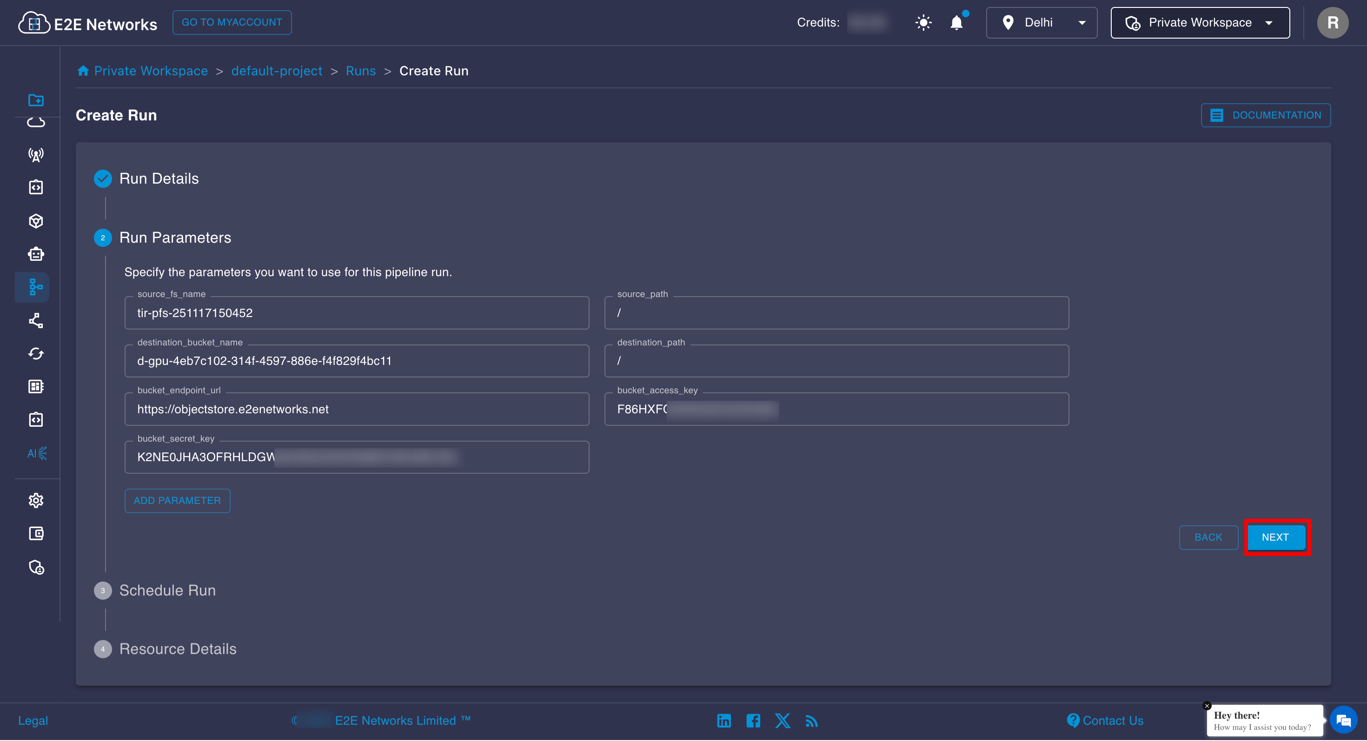1367x741 pixels.
Task: Navigate to the default-project breadcrumb
Action: (277, 71)
